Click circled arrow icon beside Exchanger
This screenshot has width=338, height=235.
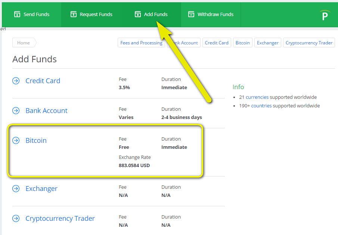pos(16,189)
